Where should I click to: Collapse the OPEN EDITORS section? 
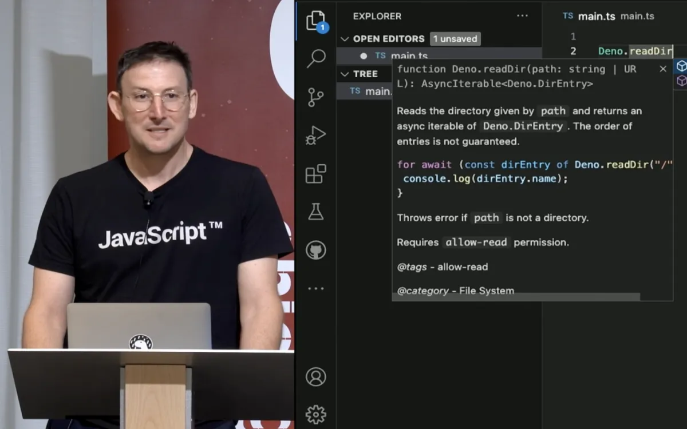tap(345, 39)
